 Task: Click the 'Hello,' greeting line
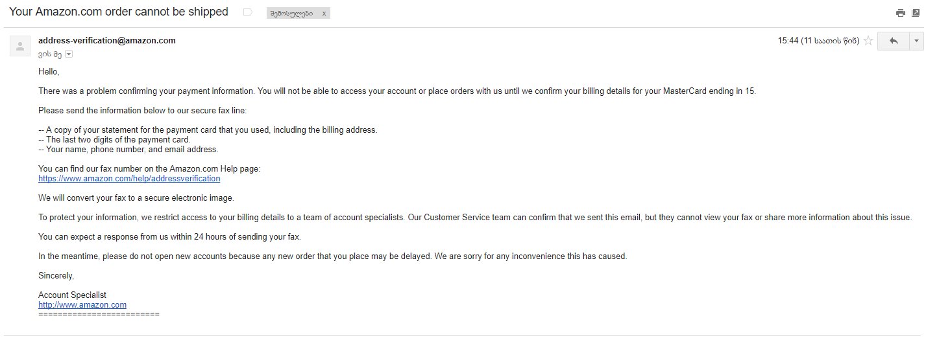49,72
